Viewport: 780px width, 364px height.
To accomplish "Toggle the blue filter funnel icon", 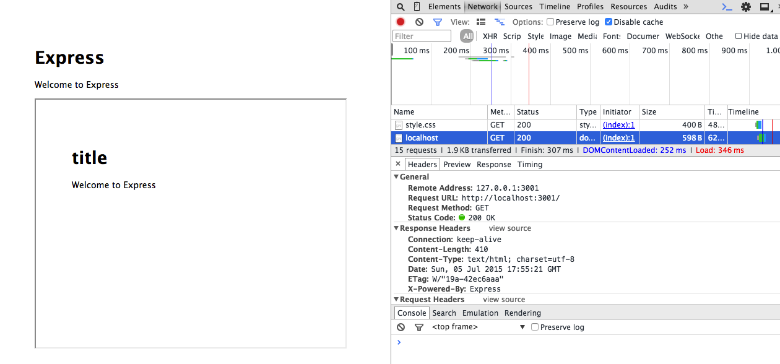I will tap(437, 22).
